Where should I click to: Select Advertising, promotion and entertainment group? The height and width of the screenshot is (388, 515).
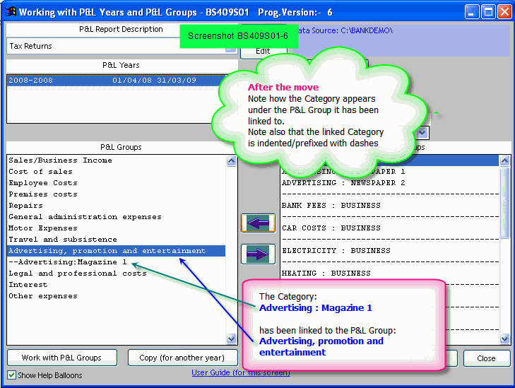[x=107, y=251]
